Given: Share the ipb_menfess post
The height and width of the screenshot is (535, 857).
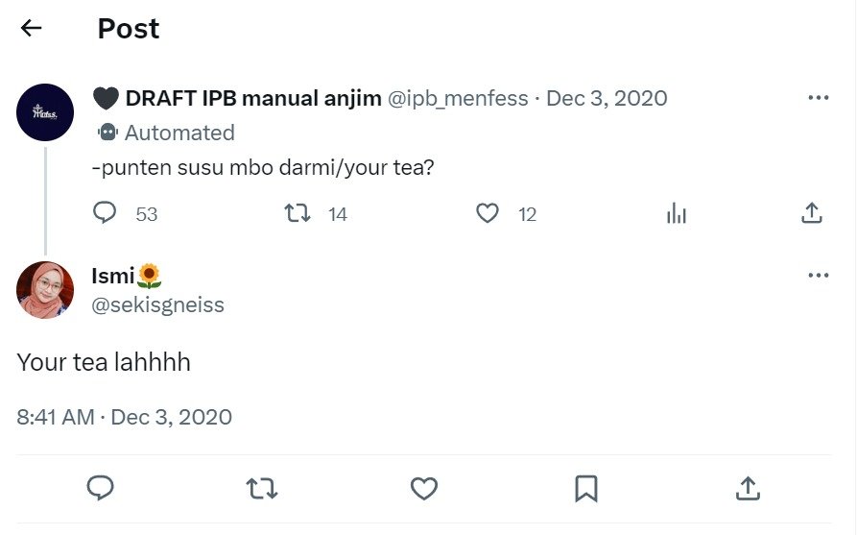Looking at the screenshot, I should [812, 213].
